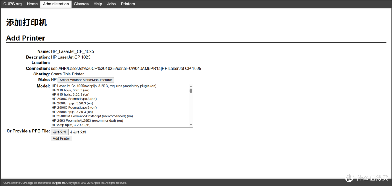Open the Printers tab
The image size is (392, 186).
pyautogui.click(x=128, y=4)
